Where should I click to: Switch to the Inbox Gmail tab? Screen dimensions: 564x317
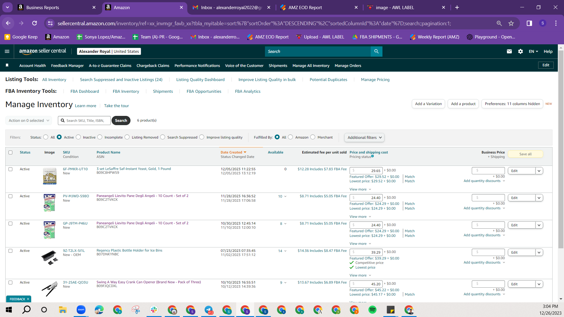231,7
